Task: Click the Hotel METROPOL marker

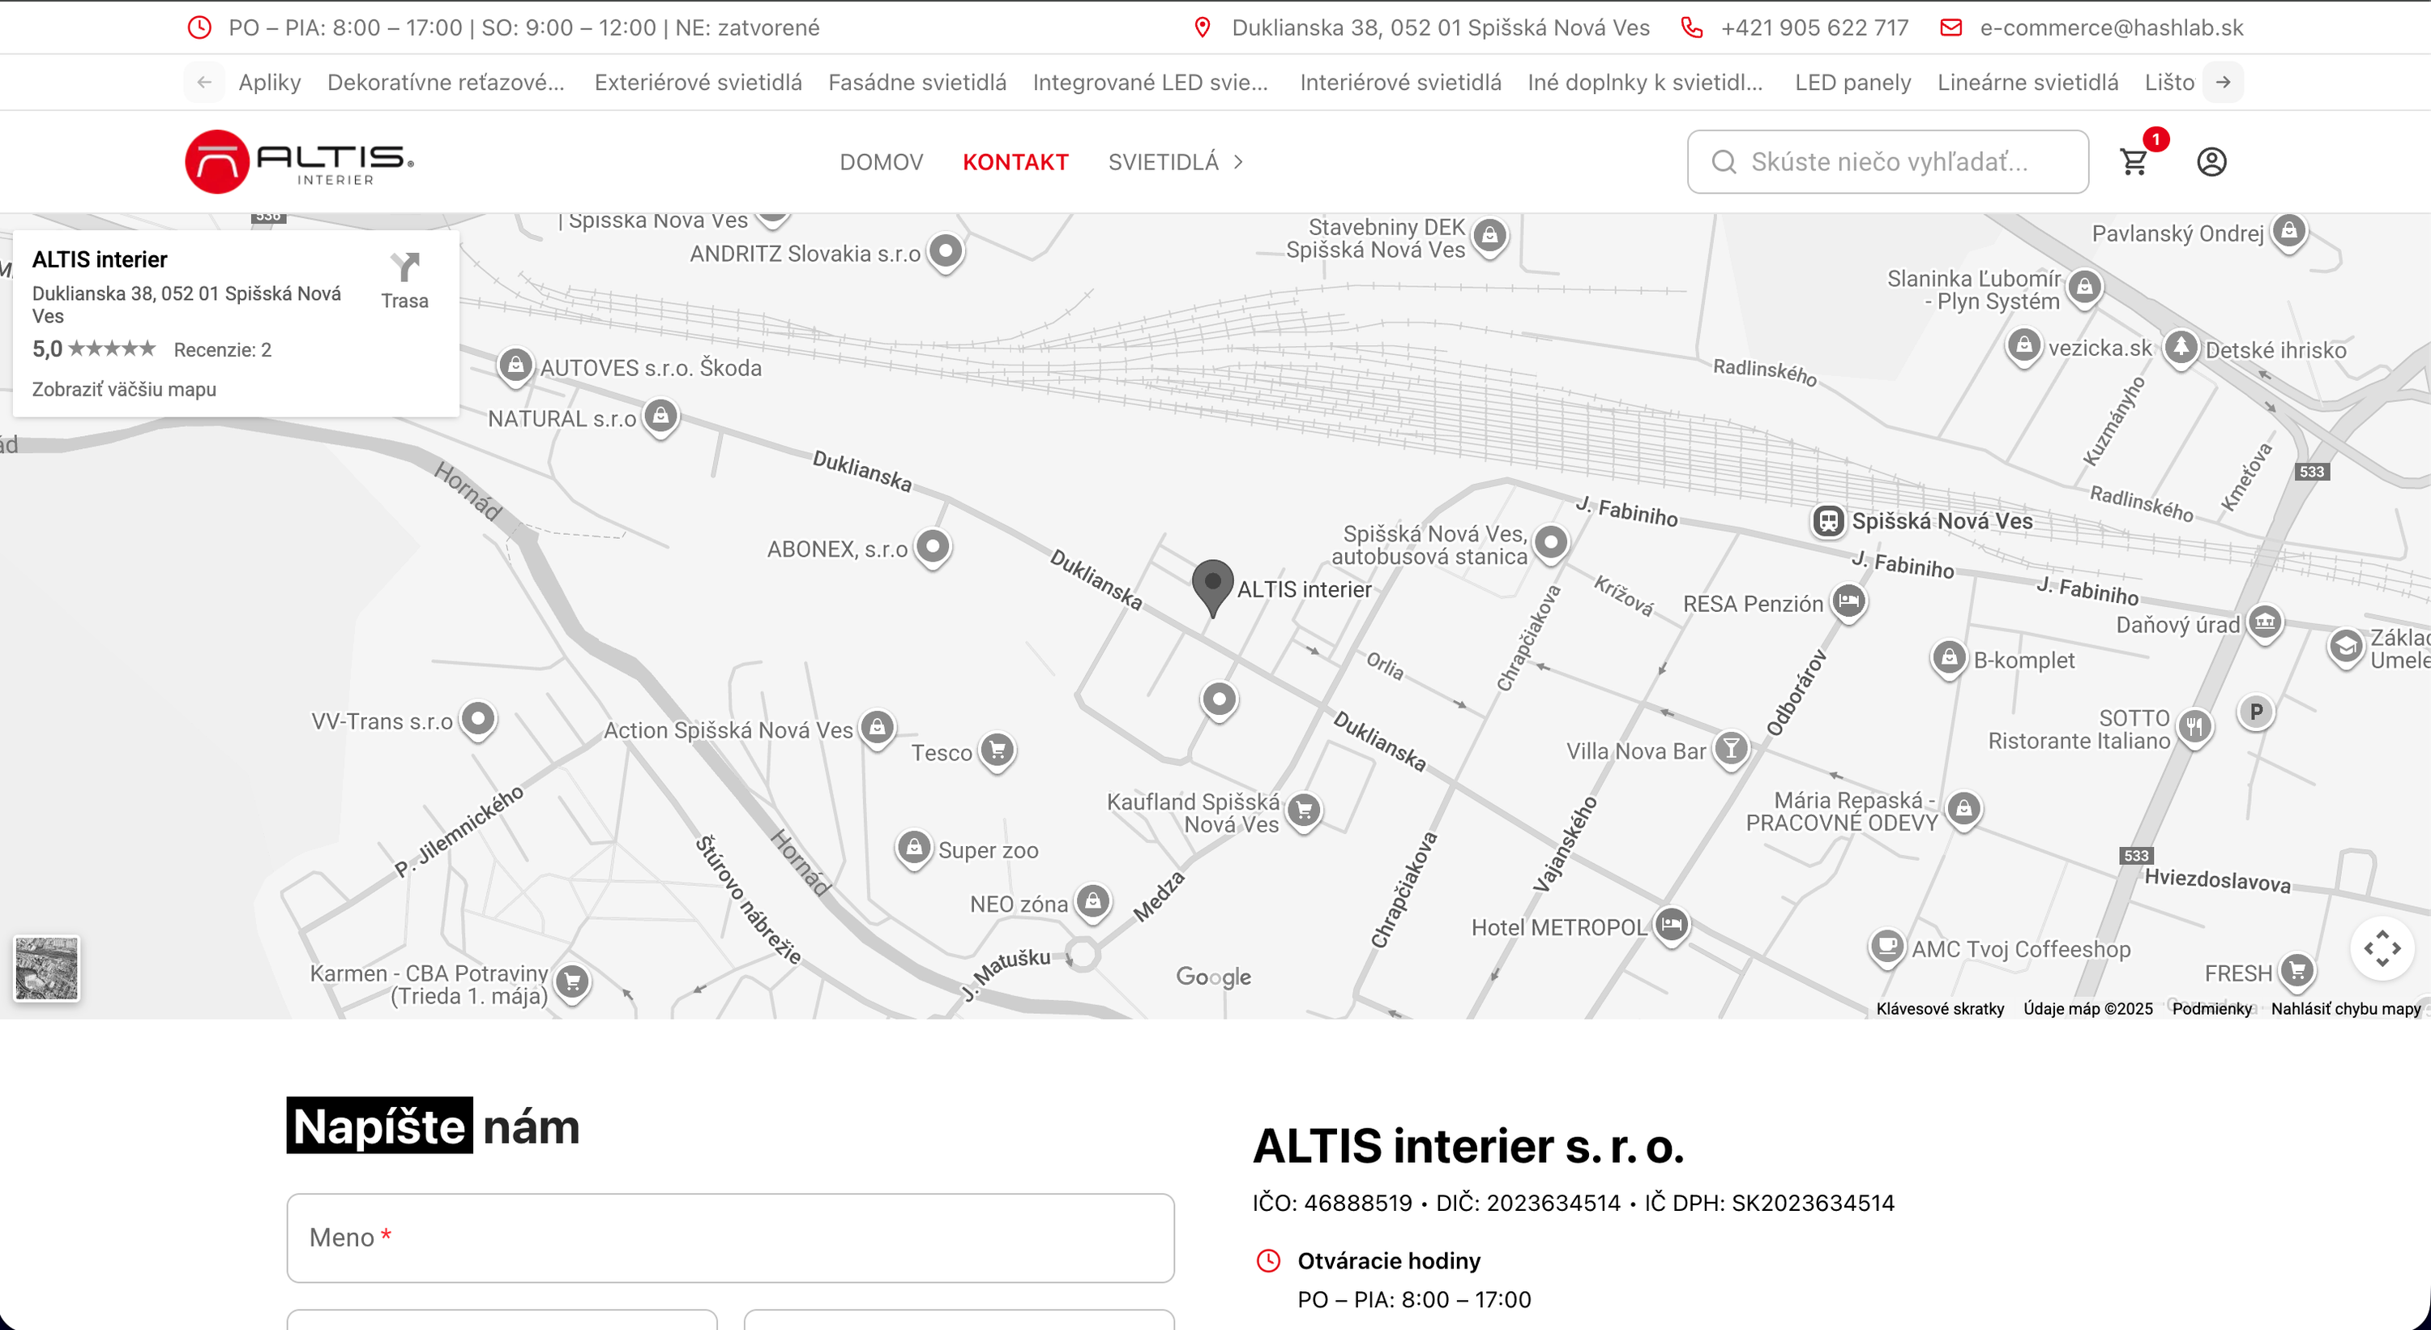Action: tap(1671, 926)
